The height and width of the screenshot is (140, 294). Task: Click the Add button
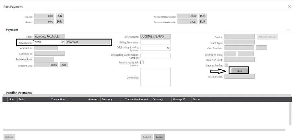(x=240, y=71)
